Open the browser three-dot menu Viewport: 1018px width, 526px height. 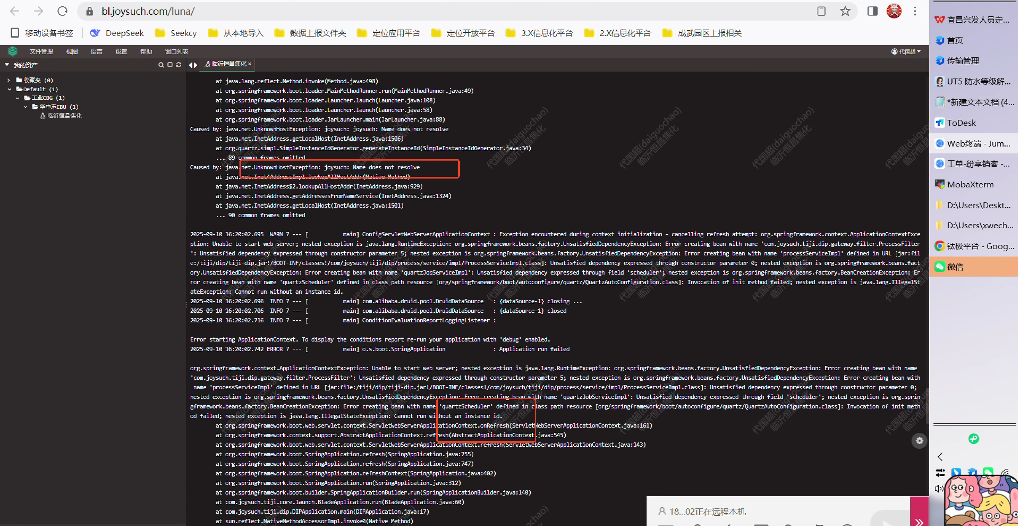pyautogui.click(x=915, y=11)
